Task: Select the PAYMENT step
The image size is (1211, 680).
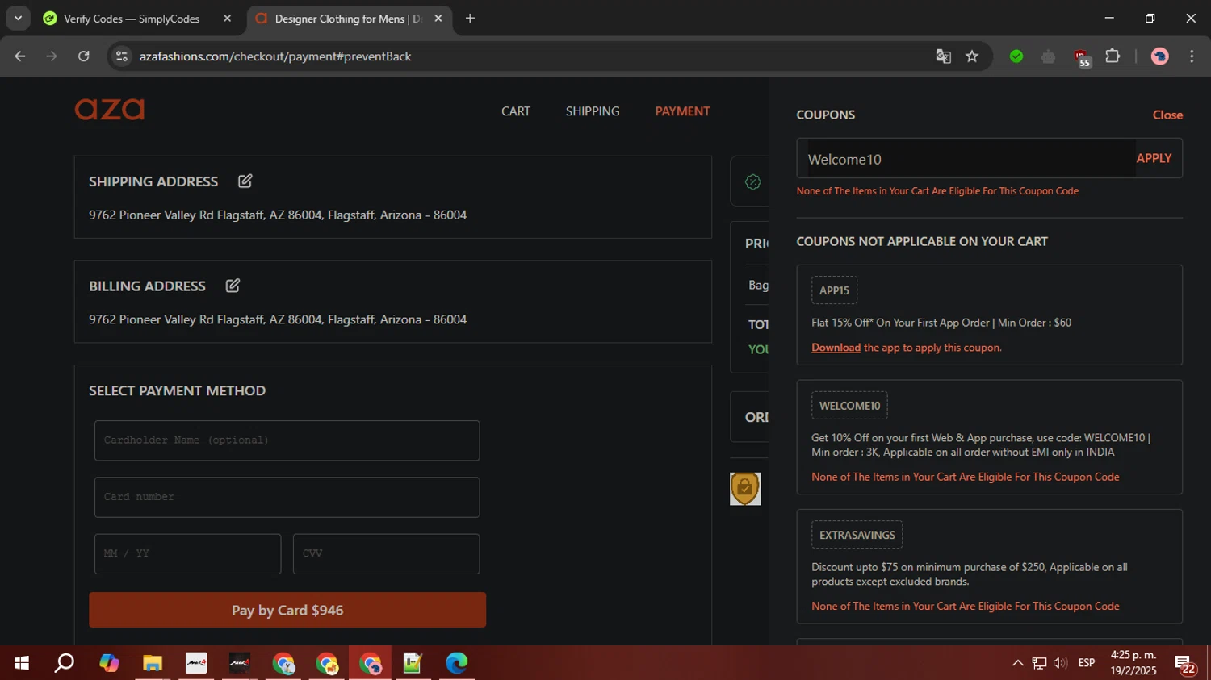Action: (x=682, y=111)
